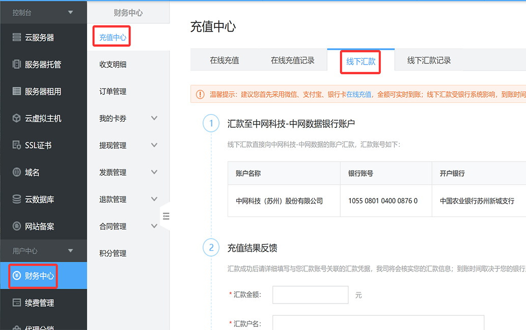Screen dimensions: 526x330
Task: Switch to the 在线充值 tab
Action: click(225, 61)
